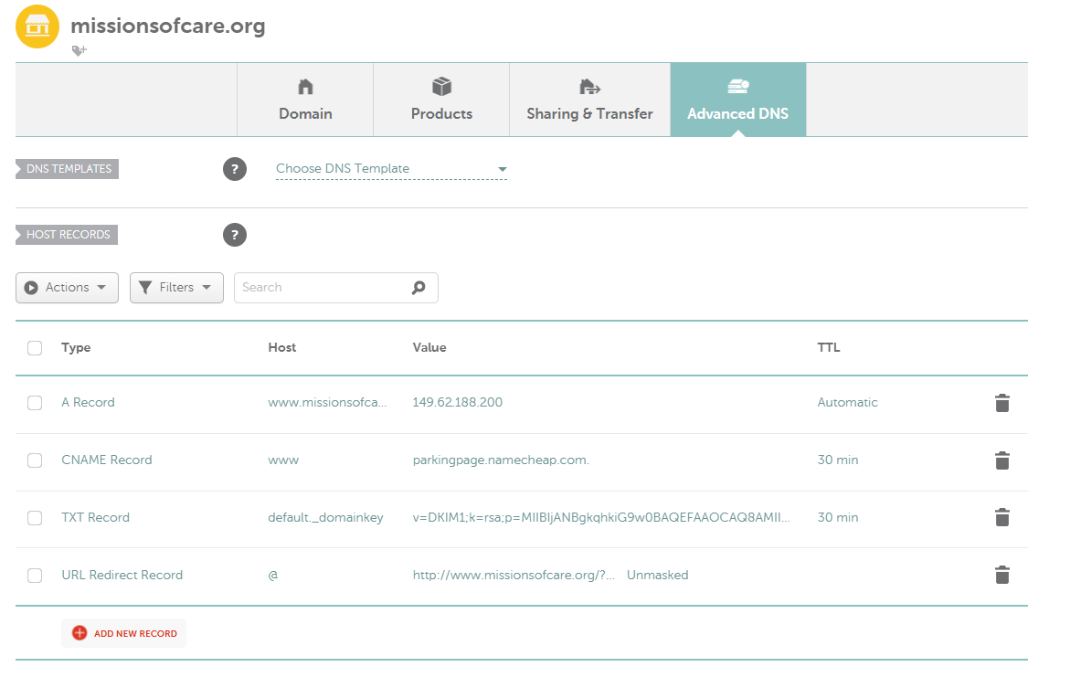Check the URL Redirect Record row checkbox
Screen dimensions: 1081x677
(x=35, y=575)
